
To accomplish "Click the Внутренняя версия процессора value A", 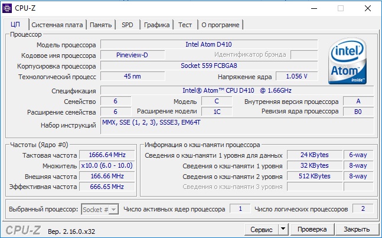I will 358,101.
